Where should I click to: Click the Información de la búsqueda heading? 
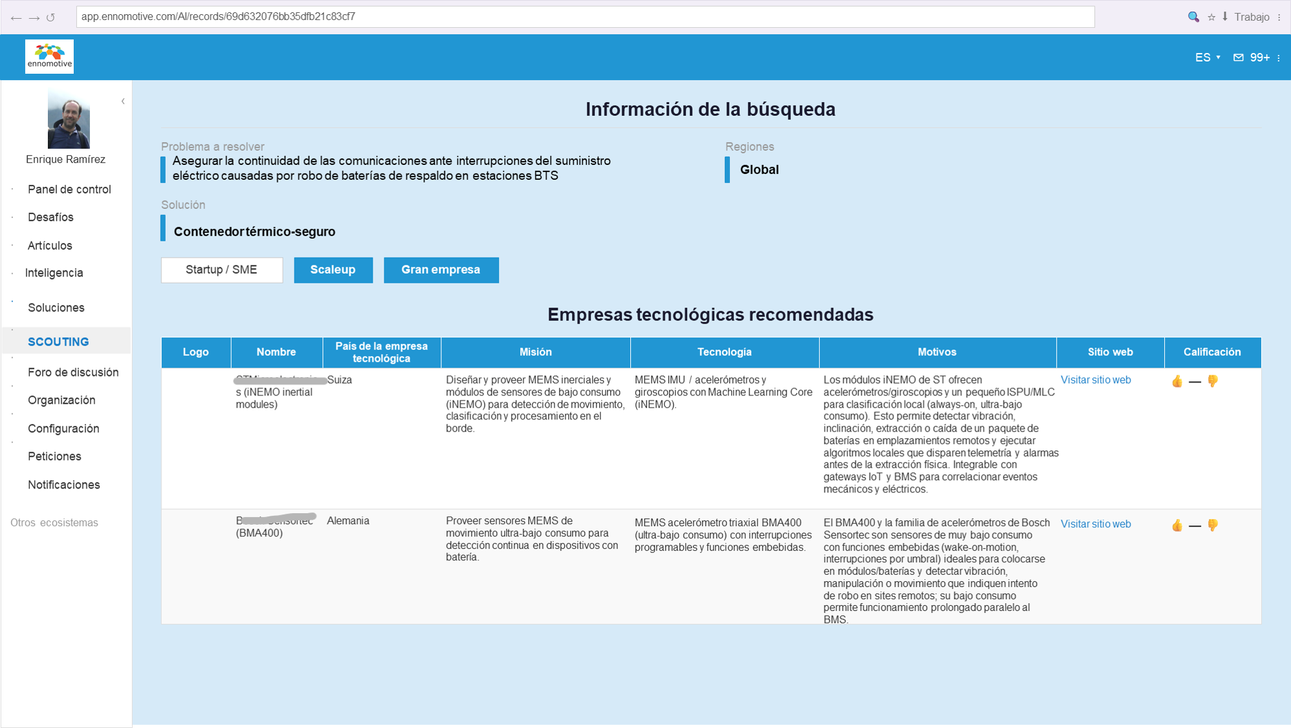pos(711,109)
